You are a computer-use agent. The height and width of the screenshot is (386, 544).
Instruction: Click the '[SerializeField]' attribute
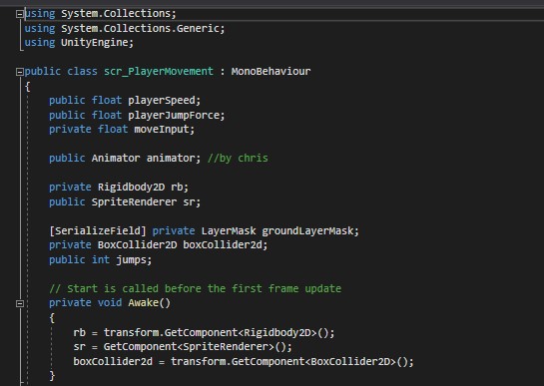(x=98, y=231)
